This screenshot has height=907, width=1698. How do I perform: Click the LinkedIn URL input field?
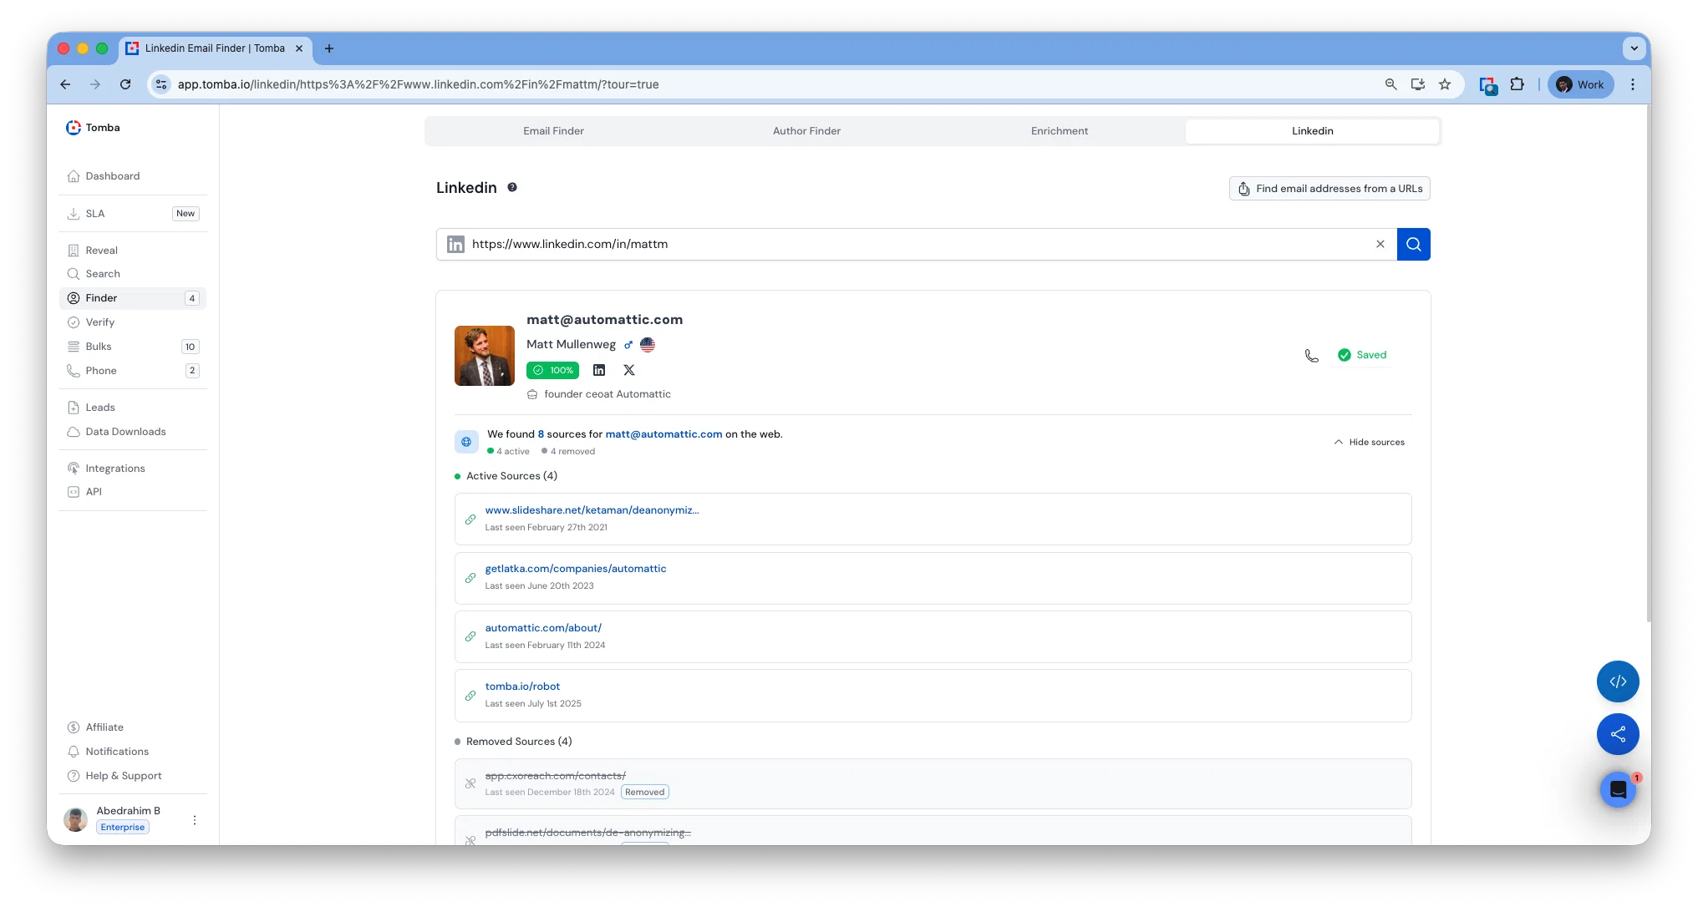(916, 245)
